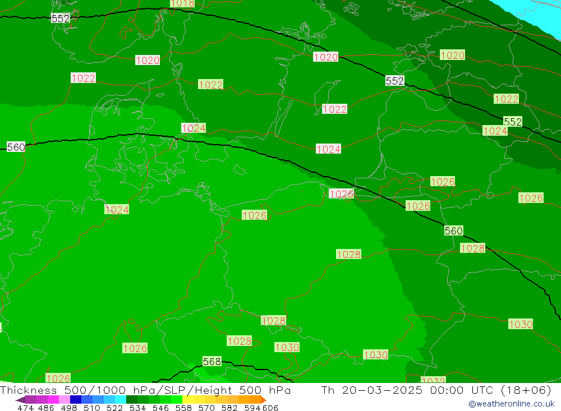Viewport: 561px width, 411px height.
Task: Click the cyan legend swatch
Action: click(x=121, y=400)
